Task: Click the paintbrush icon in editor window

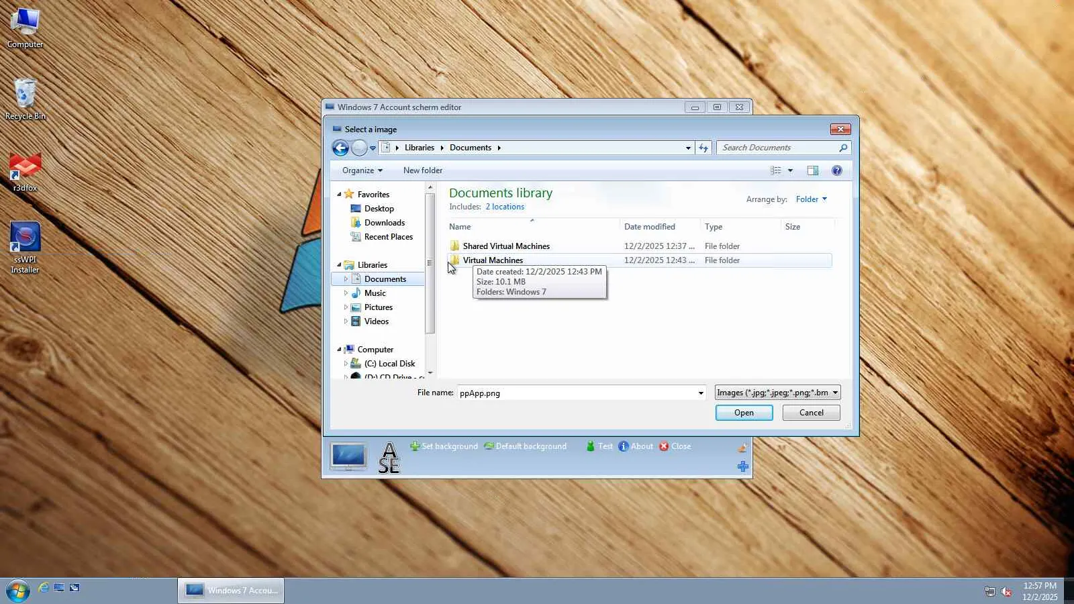Action: (x=742, y=448)
